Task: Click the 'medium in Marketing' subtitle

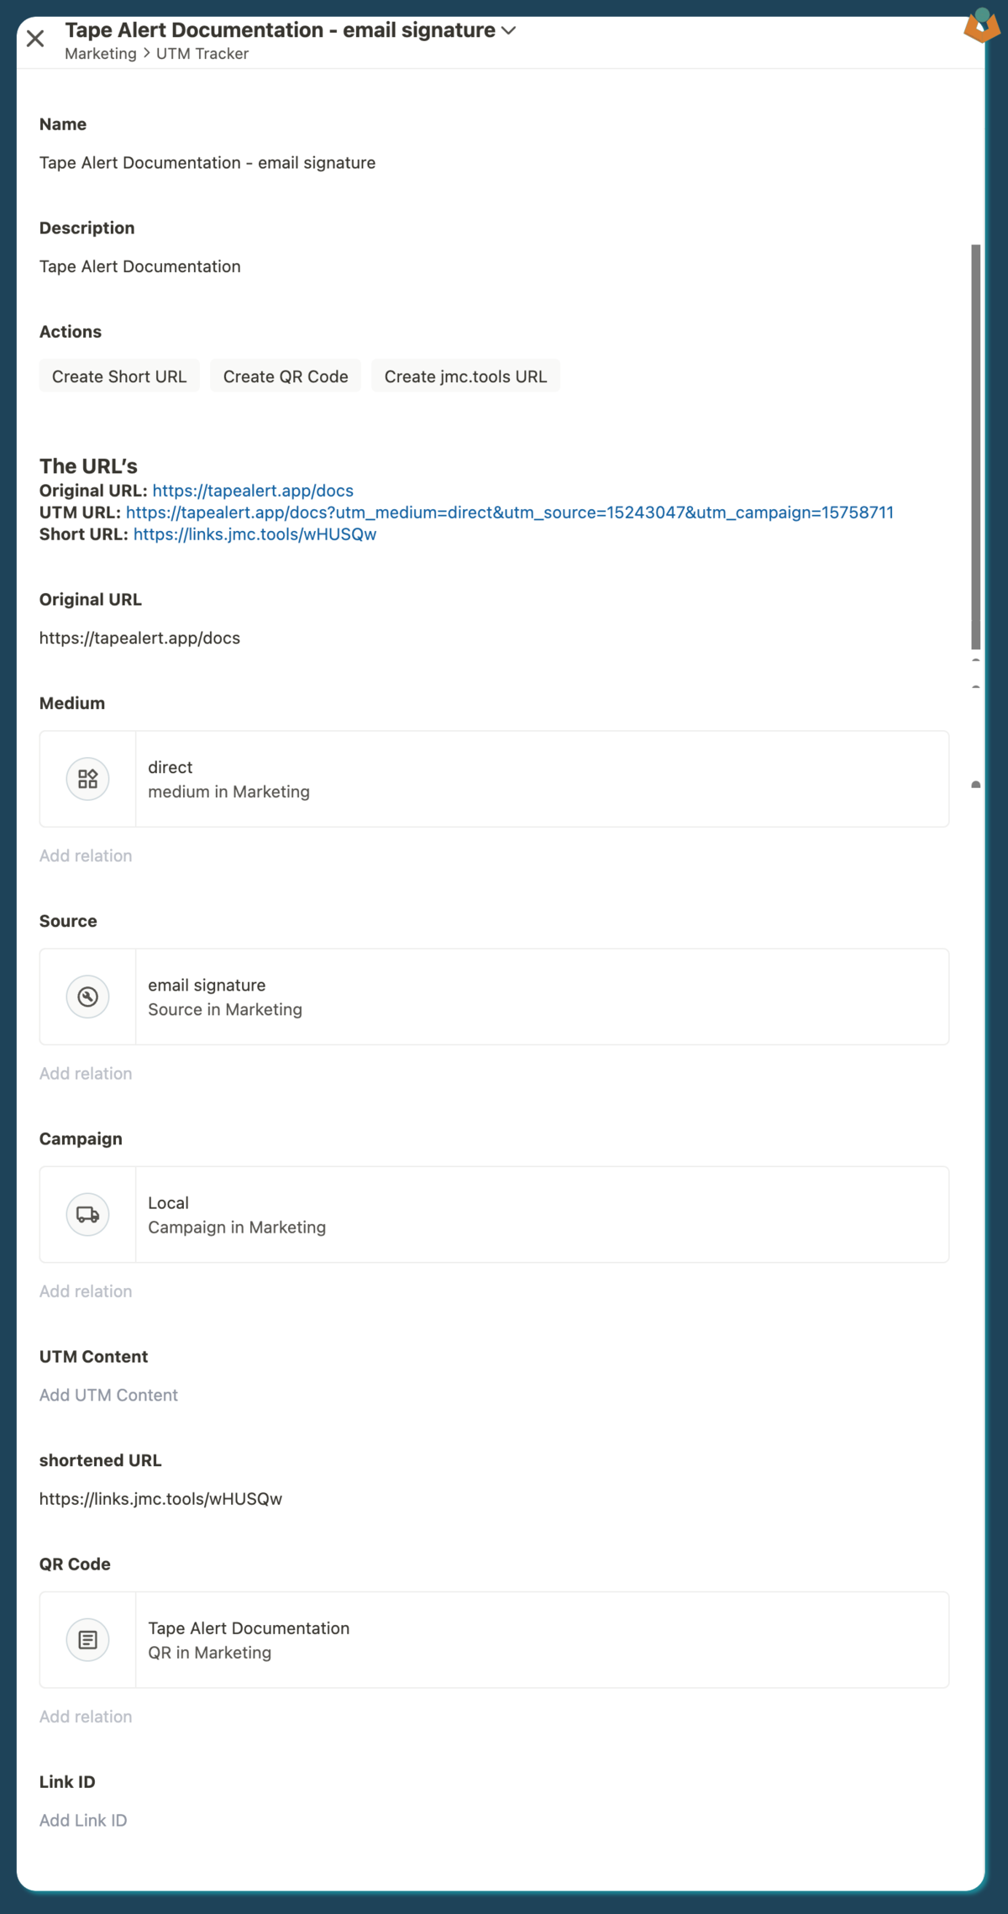Action: point(228,791)
